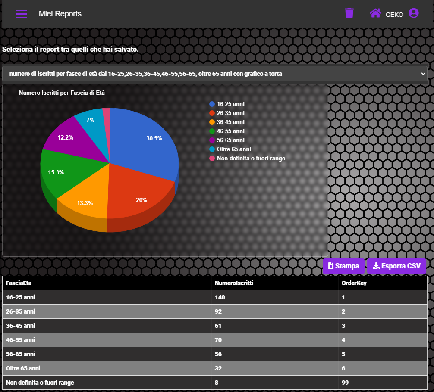Click the purple trash delete icon

349,13
